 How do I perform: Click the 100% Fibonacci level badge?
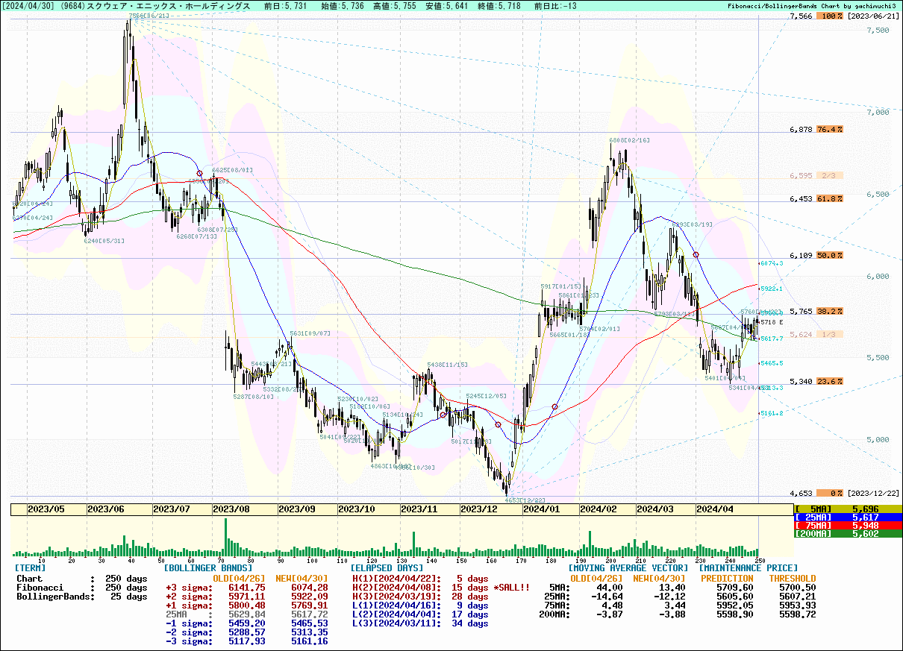click(x=829, y=16)
